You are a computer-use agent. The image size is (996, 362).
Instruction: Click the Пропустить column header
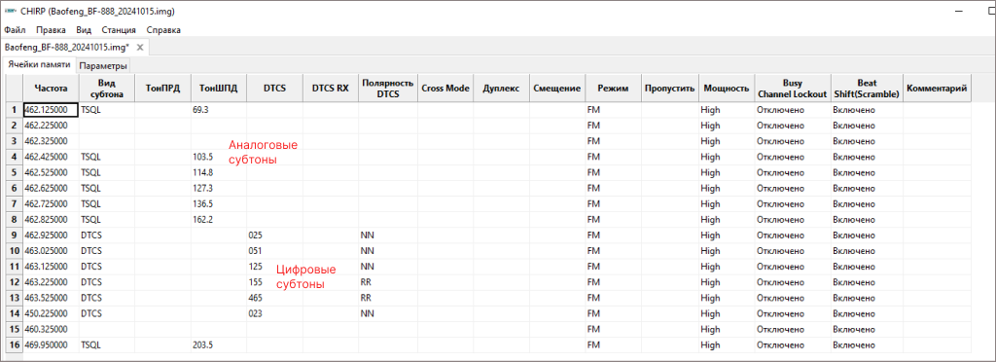tap(669, 89)
